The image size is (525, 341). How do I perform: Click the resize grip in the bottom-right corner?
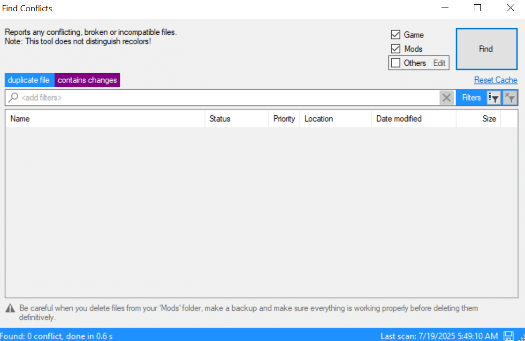[522, 338]
